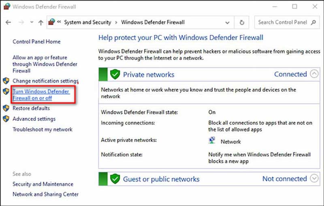Image resolution: width=324 pixels, height=206 pixels.
Task: Select Windows Defender Firewall breadcrumb
Action: point(153,22)
